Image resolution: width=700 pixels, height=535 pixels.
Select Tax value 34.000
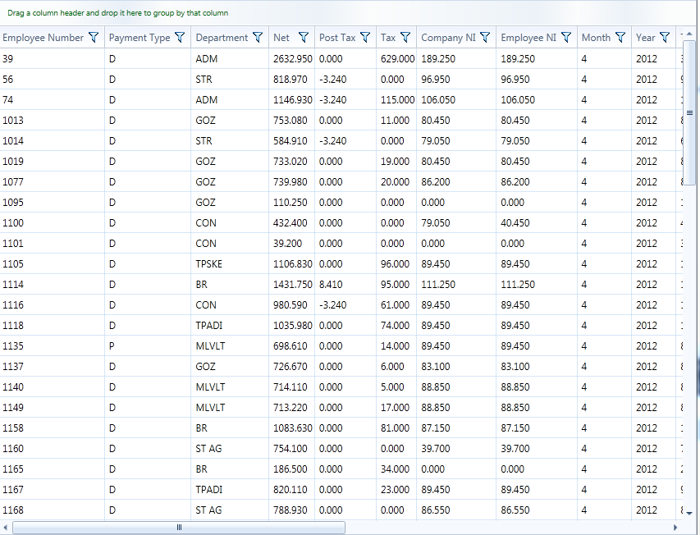[396, 469]
